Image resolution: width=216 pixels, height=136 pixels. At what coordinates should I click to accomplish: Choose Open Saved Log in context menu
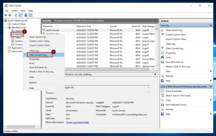click(x=44, y=37)
